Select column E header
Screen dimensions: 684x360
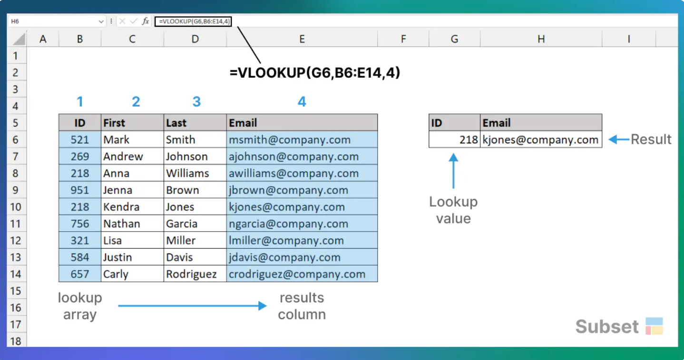pos(302,39)
